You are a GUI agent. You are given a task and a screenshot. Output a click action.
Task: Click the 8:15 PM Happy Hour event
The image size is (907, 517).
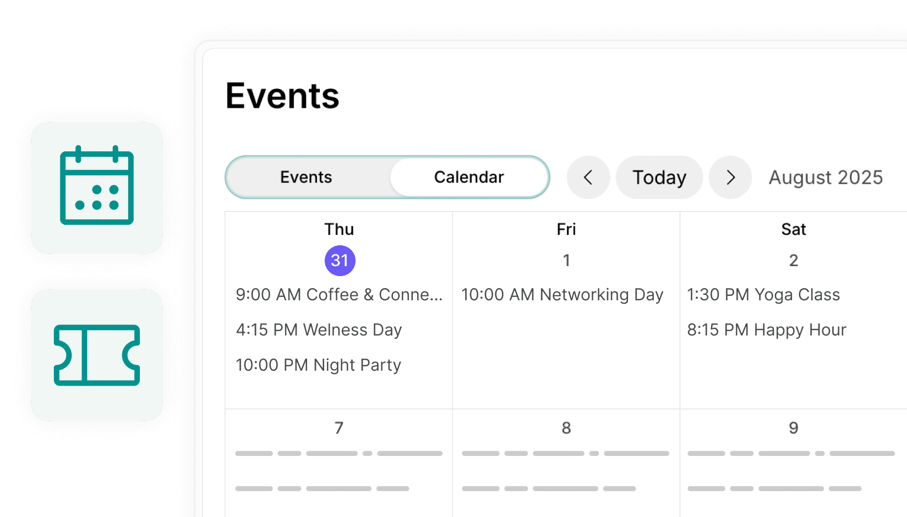[767, 329]
